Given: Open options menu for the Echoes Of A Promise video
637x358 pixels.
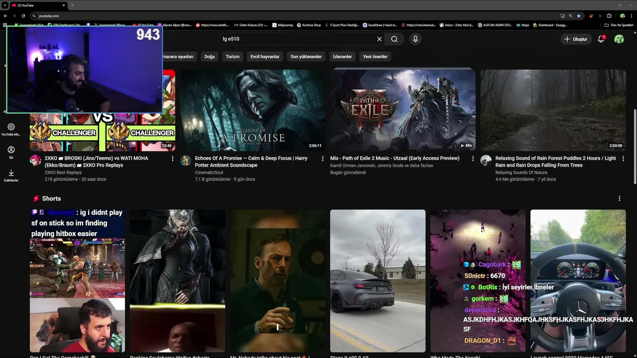Looking at the screenshot, I should click(323, 159).
